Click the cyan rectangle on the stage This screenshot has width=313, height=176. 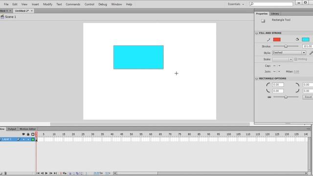coord(138,57)
